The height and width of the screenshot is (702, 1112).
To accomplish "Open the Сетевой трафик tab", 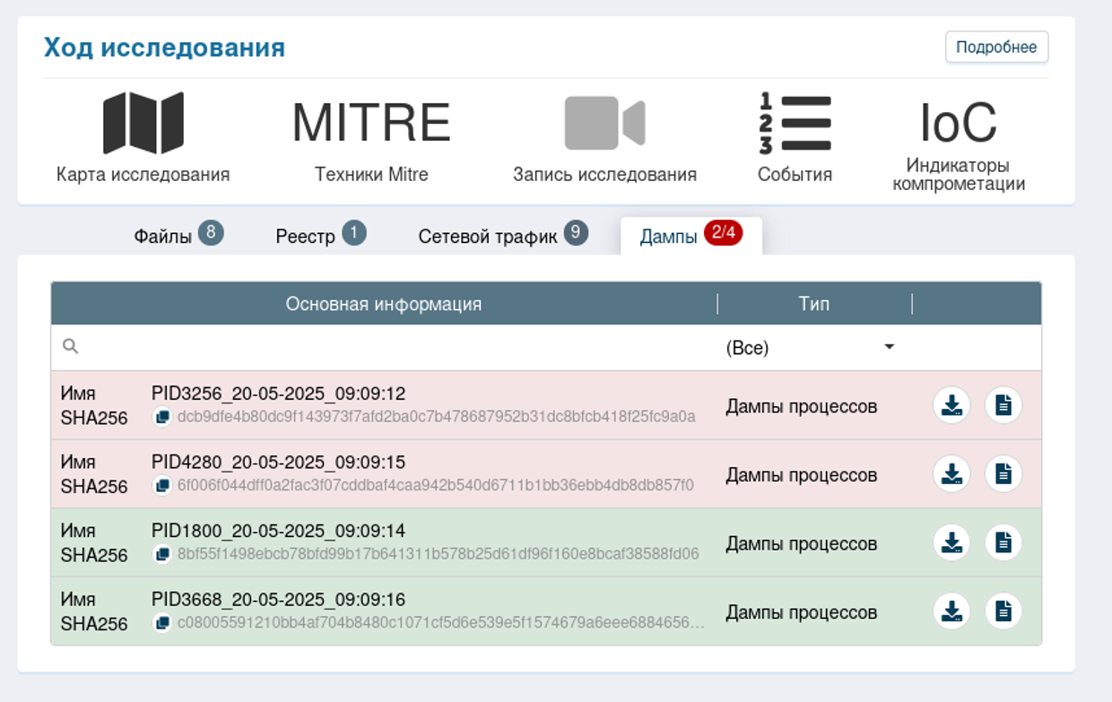I will pos(502,236).
